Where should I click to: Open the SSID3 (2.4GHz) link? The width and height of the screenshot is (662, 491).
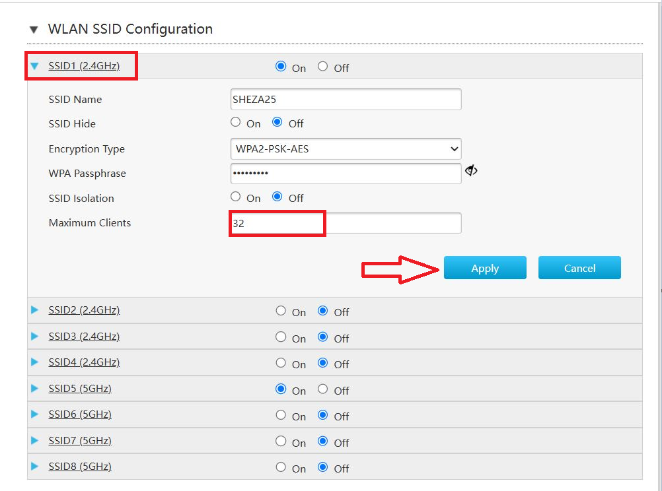coord(84,337)
